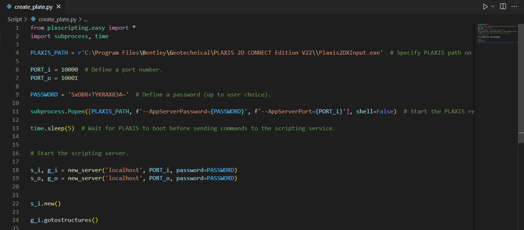
Task: Open the run options dropdown arrow
Action: [x=493, y=7]
